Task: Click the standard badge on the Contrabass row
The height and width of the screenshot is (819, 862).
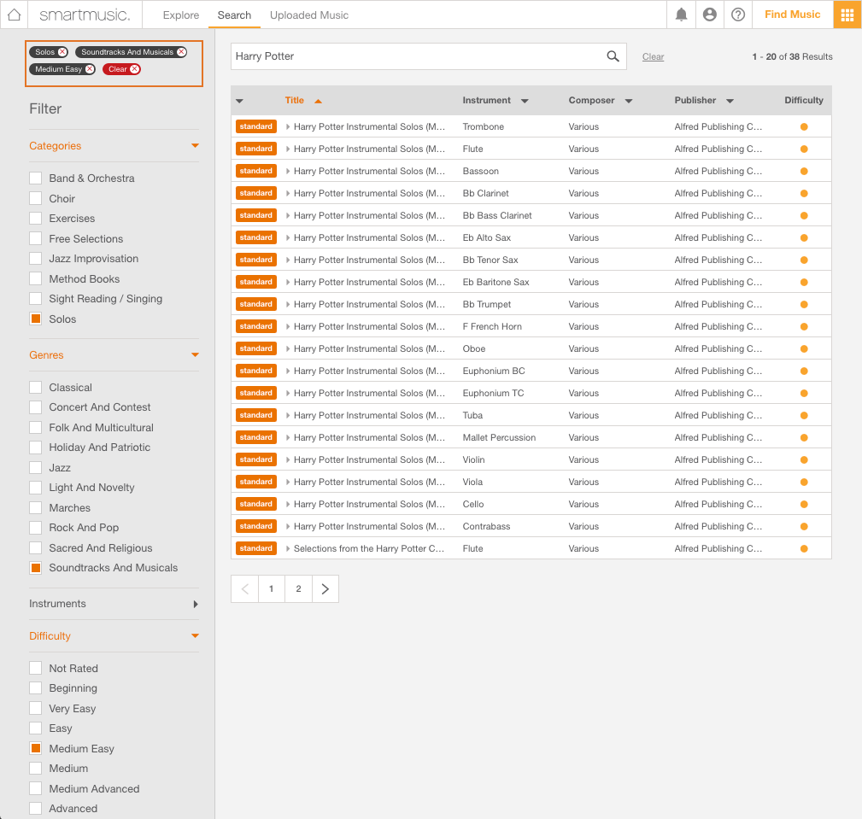Action: click(255, 526)
